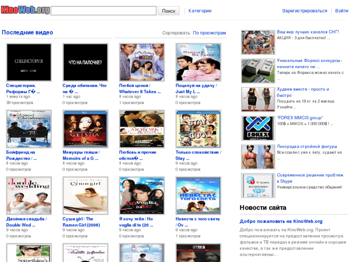Open the Memoirs of a Geisha poster
The height and width of the screenshot is (262, 349).
[85, 129]
